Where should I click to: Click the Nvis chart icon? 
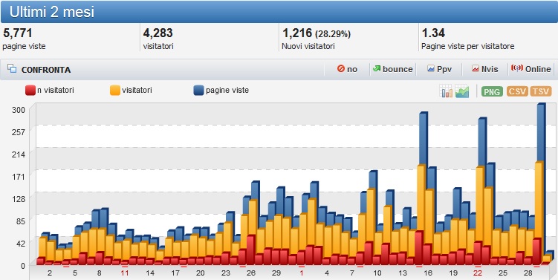click(x=476, y=69)
